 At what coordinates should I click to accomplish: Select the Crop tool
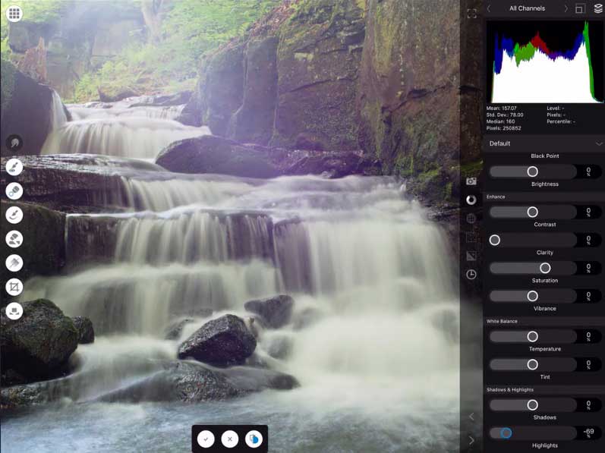tap(14, 287)
